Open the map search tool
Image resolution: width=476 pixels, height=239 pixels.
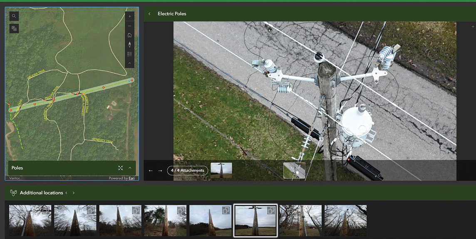(x=14, y=16)
